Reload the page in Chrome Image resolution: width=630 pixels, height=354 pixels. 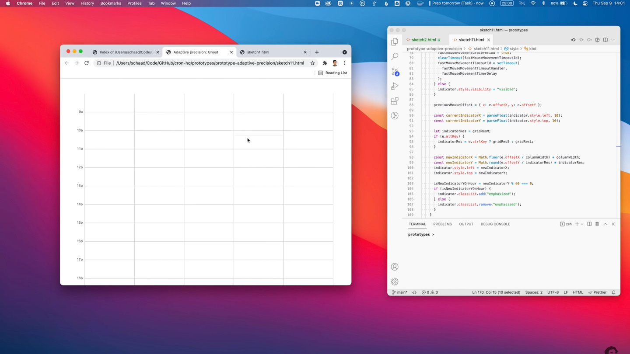[87, 63]
